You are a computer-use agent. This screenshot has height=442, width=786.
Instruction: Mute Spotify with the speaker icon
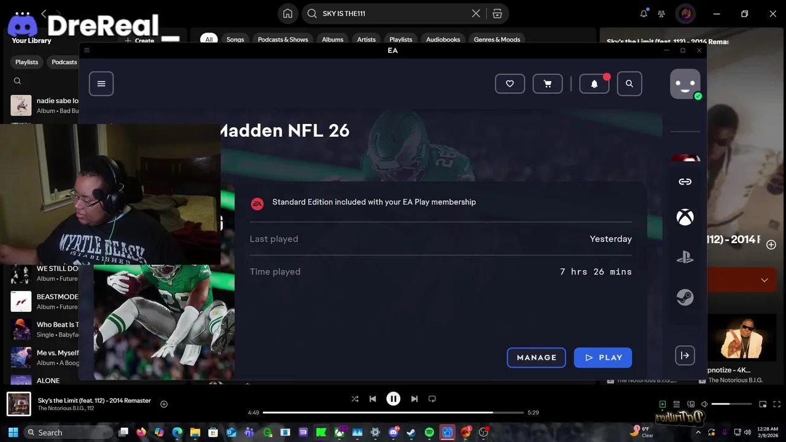pos(704,404)
